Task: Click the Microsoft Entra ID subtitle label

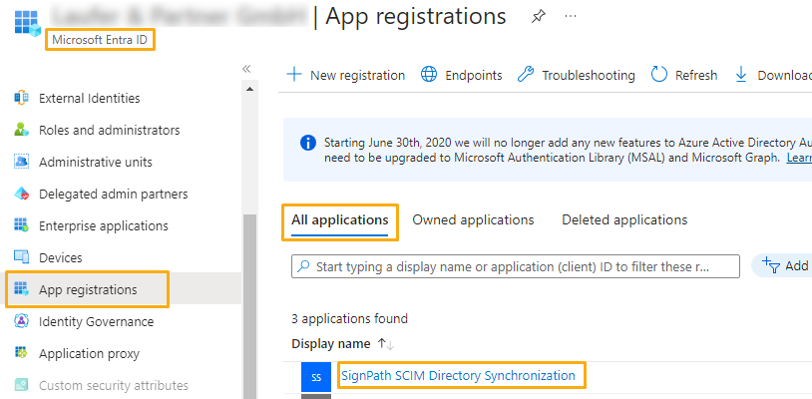Action: pos(100,40)
